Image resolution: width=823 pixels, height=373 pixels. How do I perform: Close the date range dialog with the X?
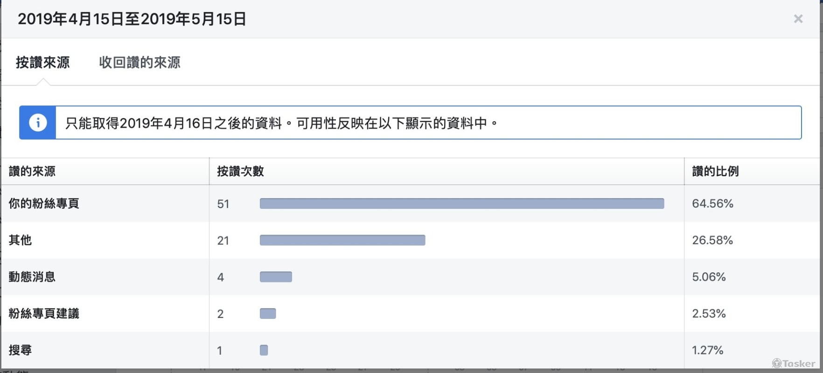799,19
